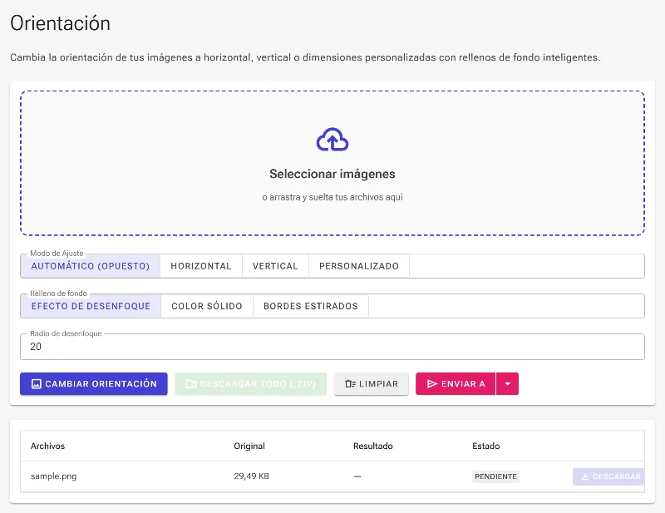Click the Estado column header
The width and height of the screenshot is (665, 513).
pos(486,446)
